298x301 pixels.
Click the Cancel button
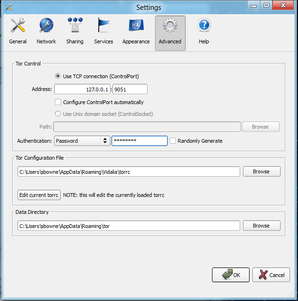coord(271,275)
